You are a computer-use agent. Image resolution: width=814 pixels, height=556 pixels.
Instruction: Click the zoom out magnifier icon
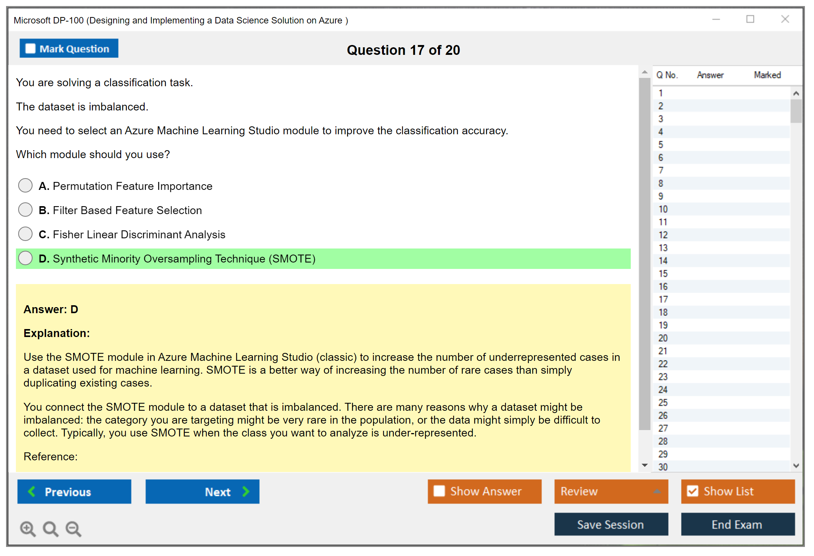coord(73,528)
